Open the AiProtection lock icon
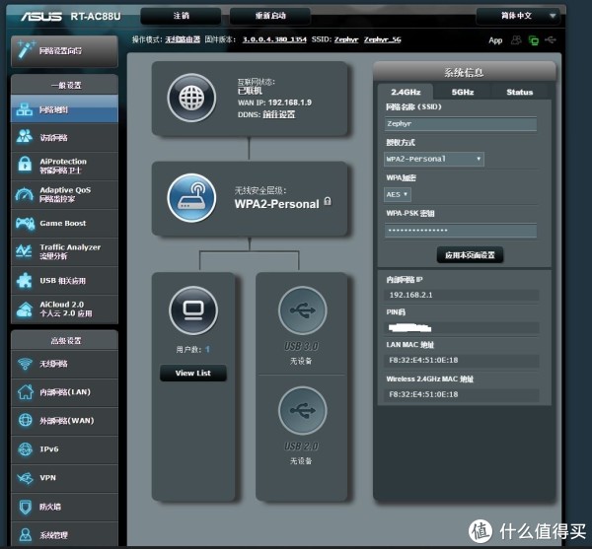This screenshot has height=549, width=592. click(25, 165)
